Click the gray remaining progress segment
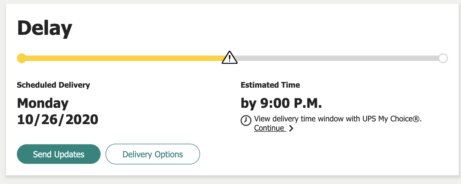461x184 pixels. (x=337, y=58)
